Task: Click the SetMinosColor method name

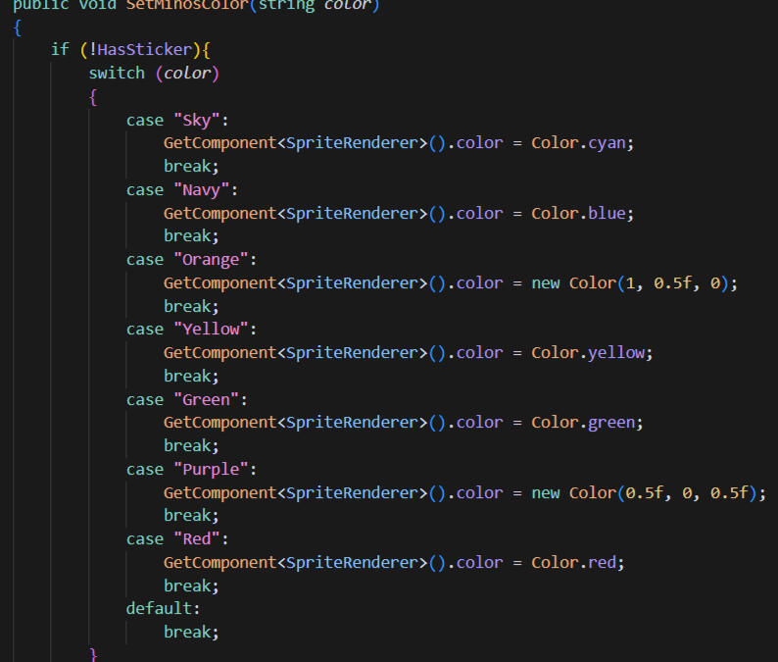Action: pyautogui.click(x=188, y=5)
